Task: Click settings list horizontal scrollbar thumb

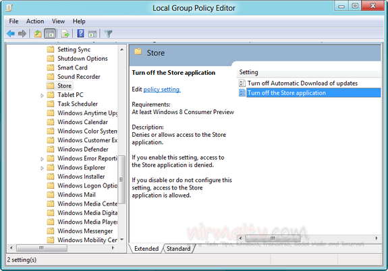Action: (273, 238)
